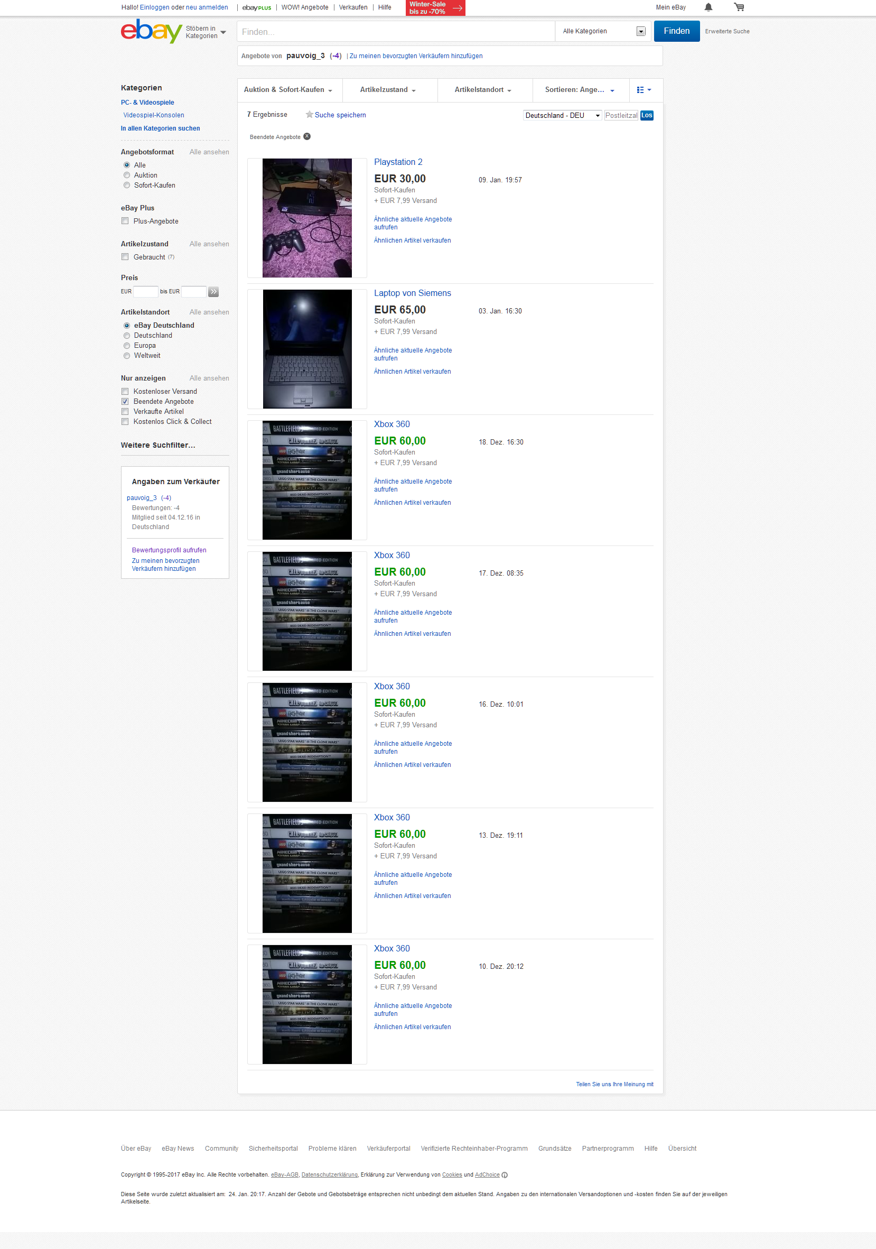Click the Einloggen link

click(154, 7)
